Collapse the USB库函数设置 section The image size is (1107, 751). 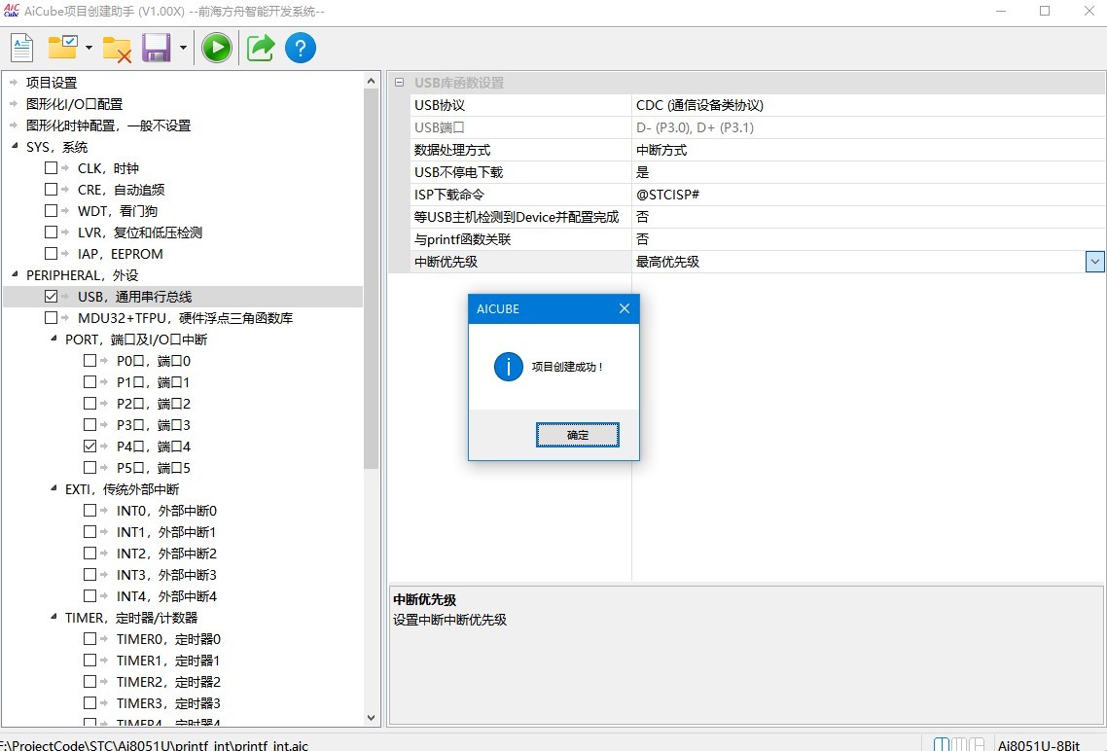click(398, 82)
